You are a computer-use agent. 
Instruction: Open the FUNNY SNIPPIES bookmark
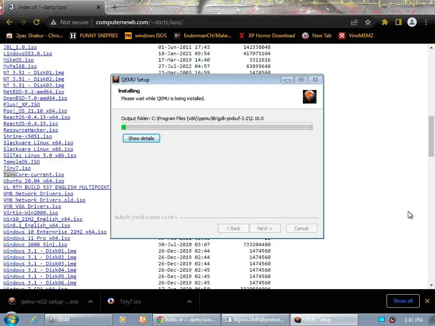(x=94, y=36)
